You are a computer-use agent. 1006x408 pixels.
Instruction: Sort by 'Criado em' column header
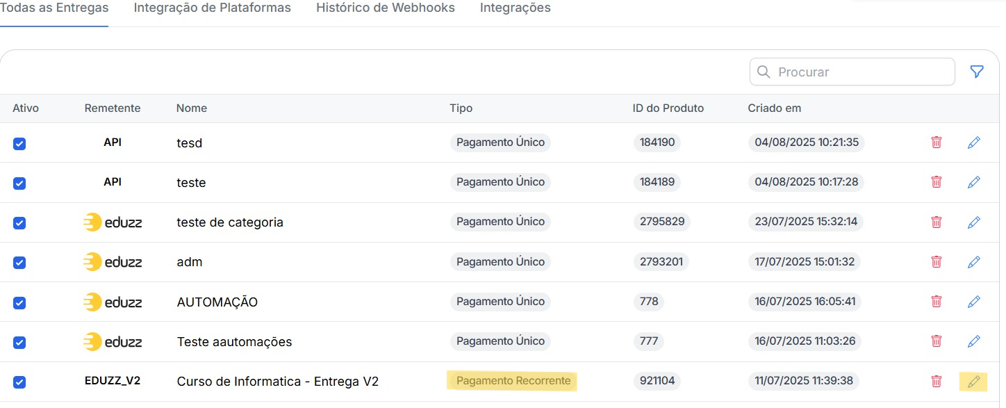[774, 108]
